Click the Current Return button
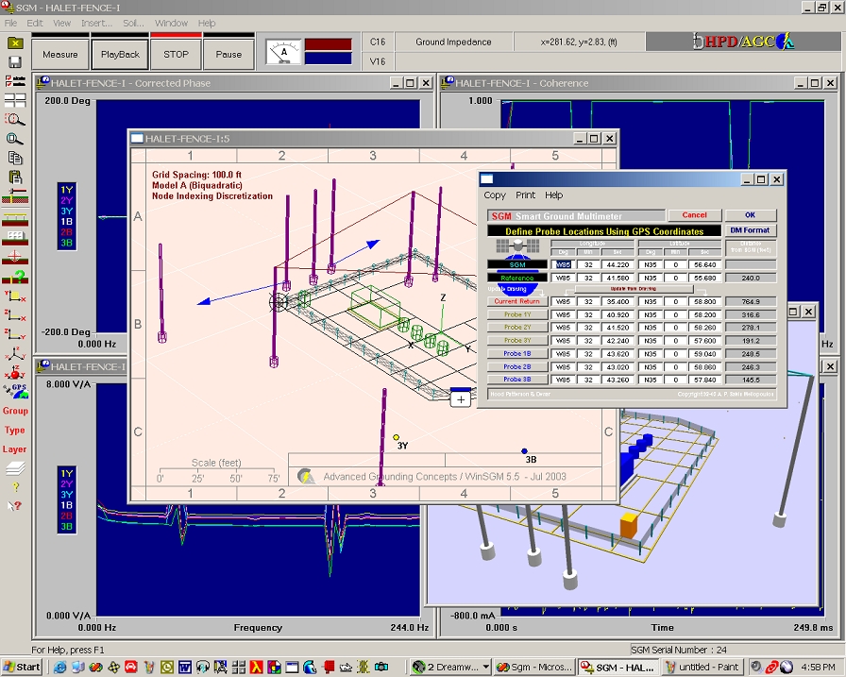 point(516,301)
